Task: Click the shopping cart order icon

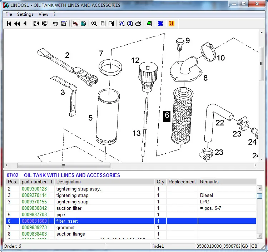Action: tap(55, 24)
